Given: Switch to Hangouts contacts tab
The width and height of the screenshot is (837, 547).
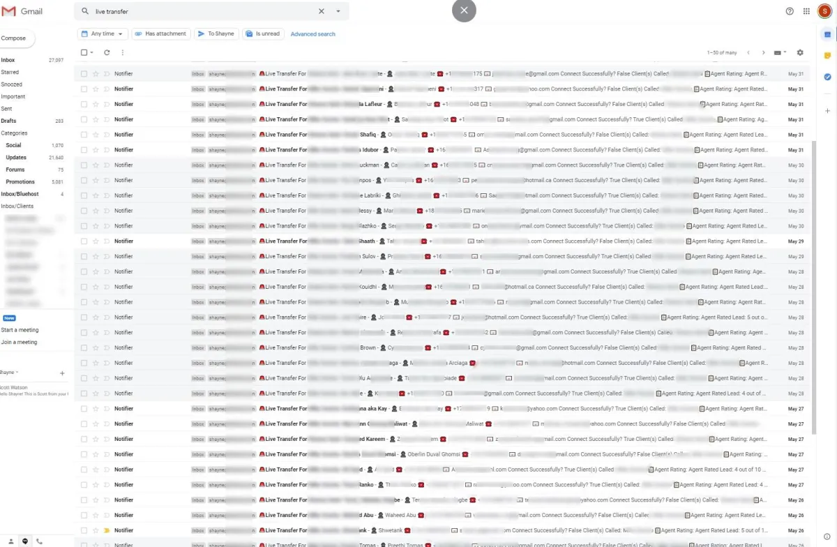Looking at the screenshot, I should point(10,541).
